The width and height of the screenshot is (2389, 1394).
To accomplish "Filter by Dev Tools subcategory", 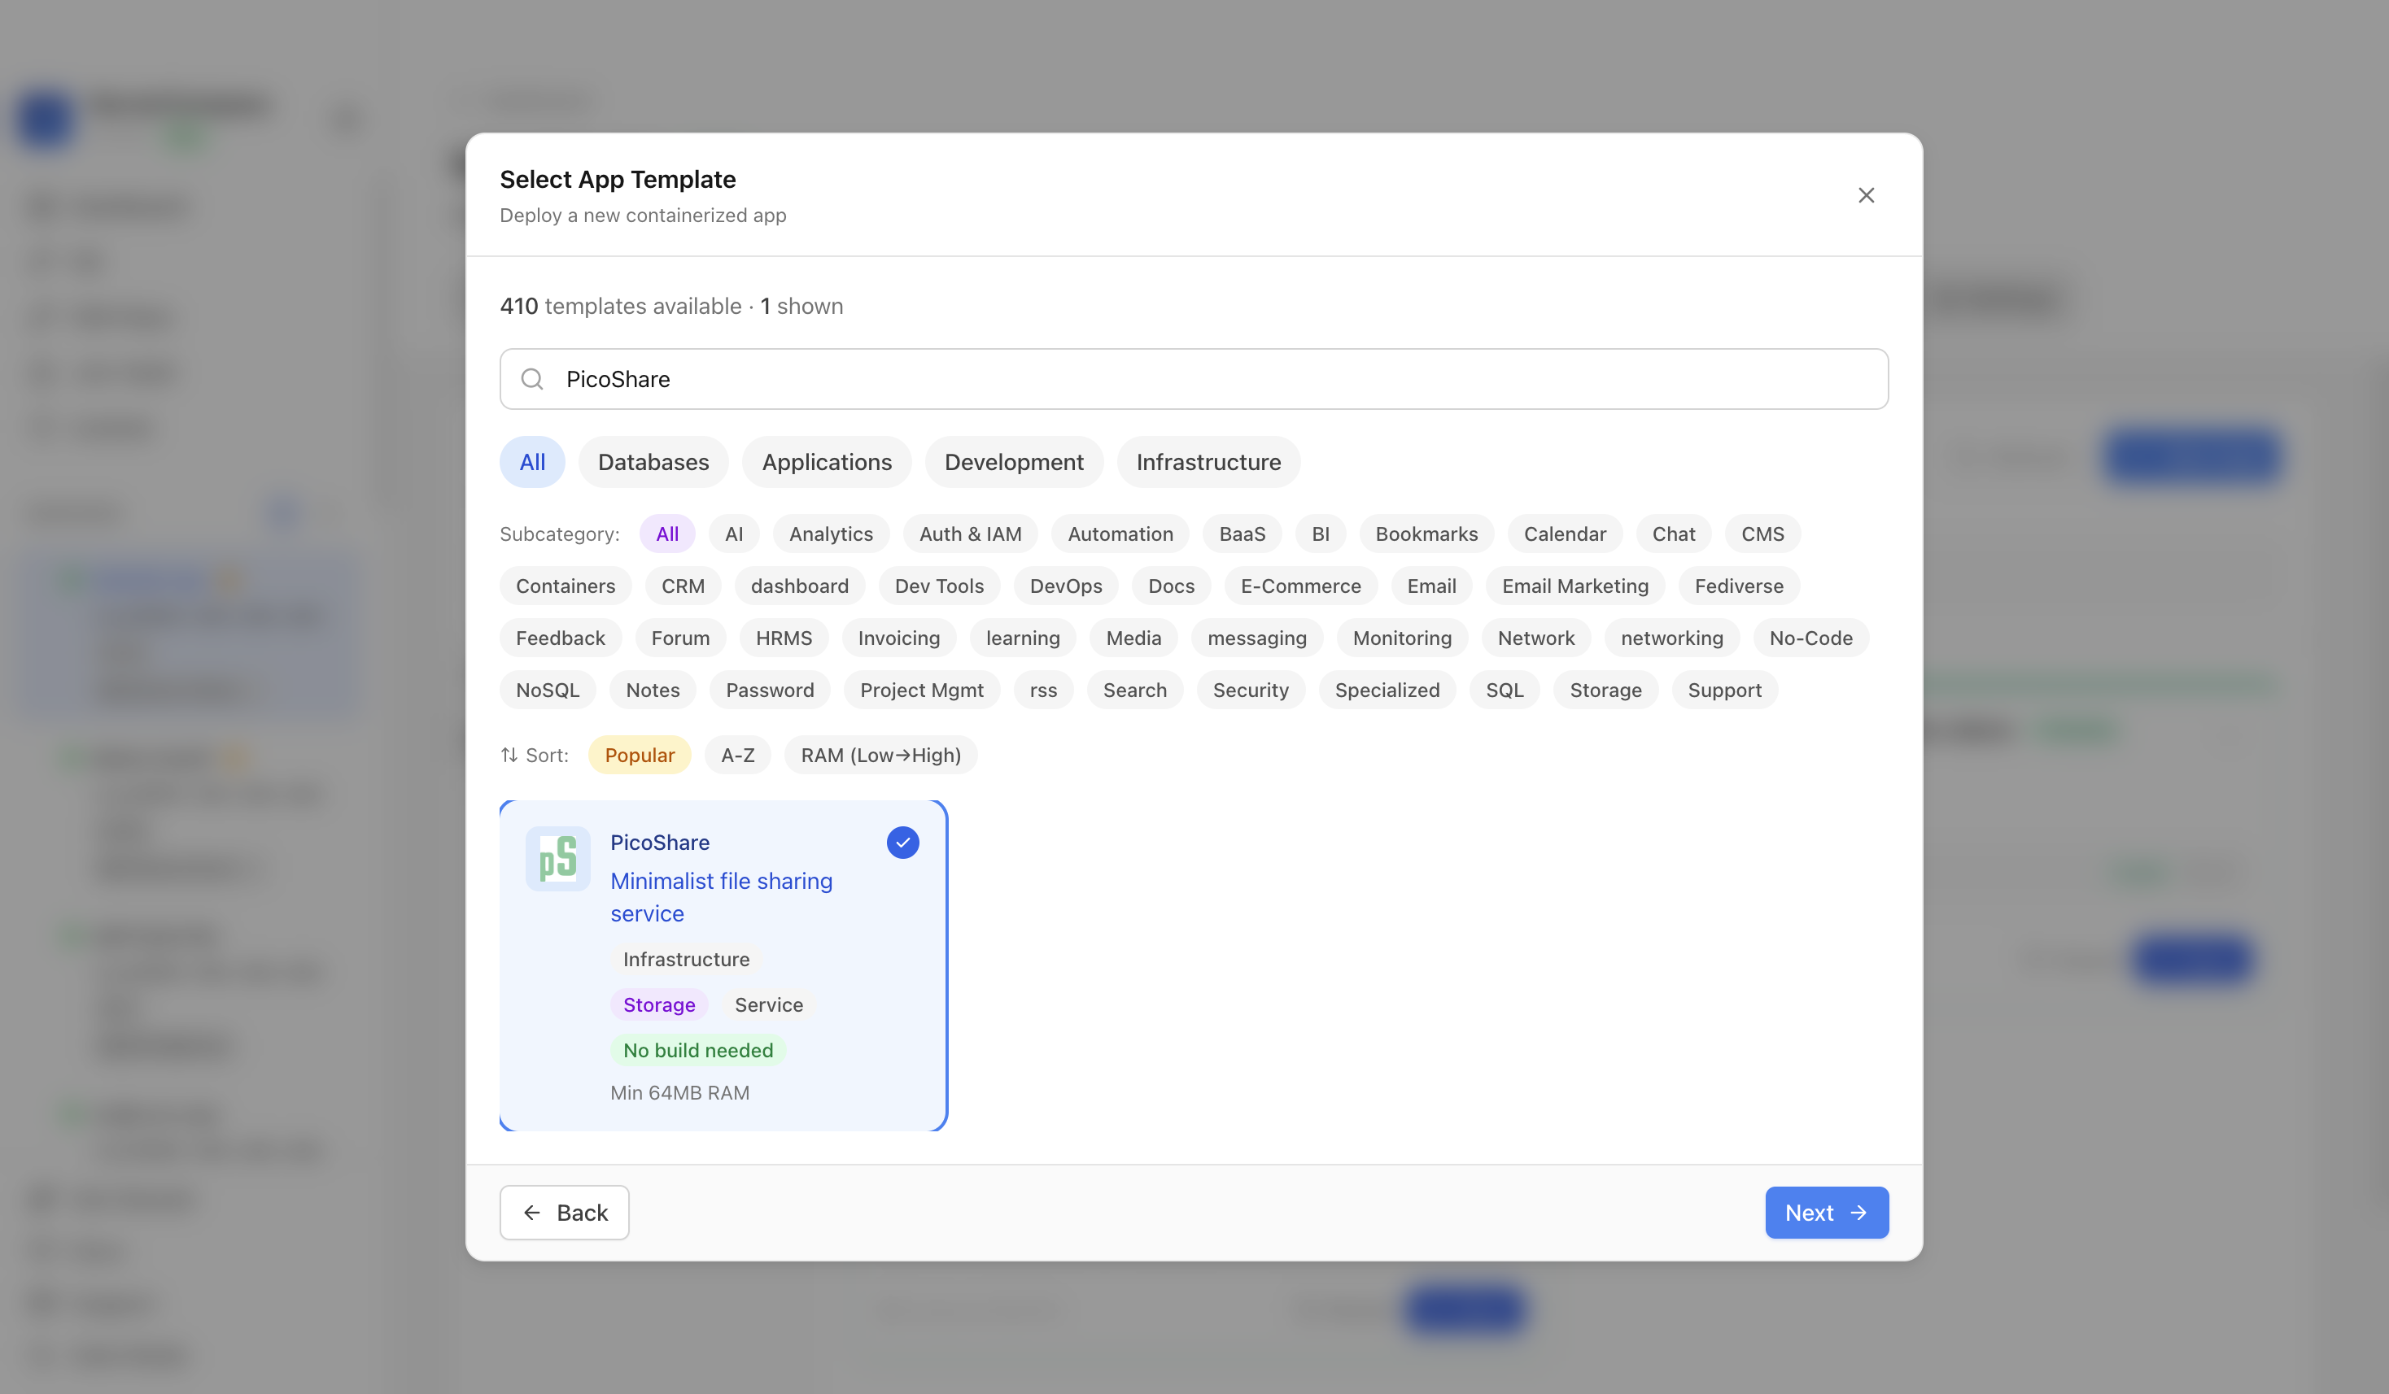I will [938, 586].
